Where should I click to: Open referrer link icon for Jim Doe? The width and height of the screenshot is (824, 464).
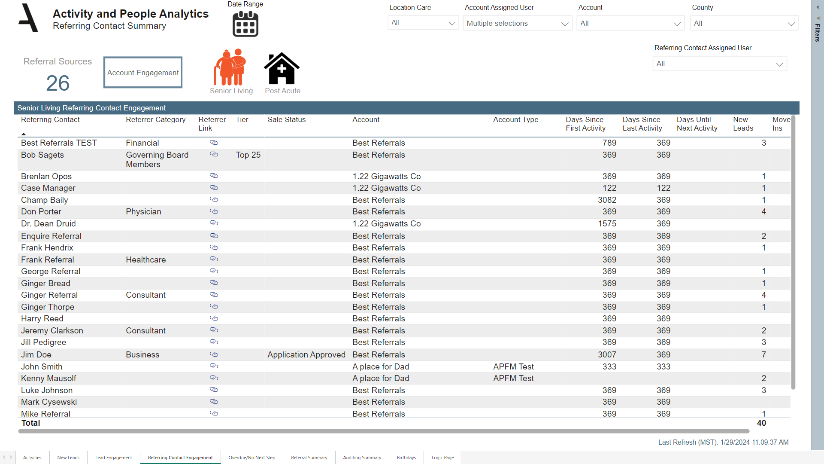pos(214,354)
